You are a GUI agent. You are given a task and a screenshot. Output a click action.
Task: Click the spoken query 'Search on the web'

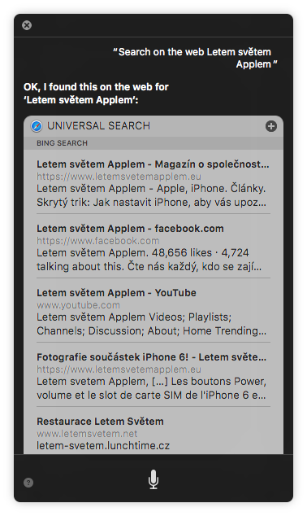click(x=195, y=58)
